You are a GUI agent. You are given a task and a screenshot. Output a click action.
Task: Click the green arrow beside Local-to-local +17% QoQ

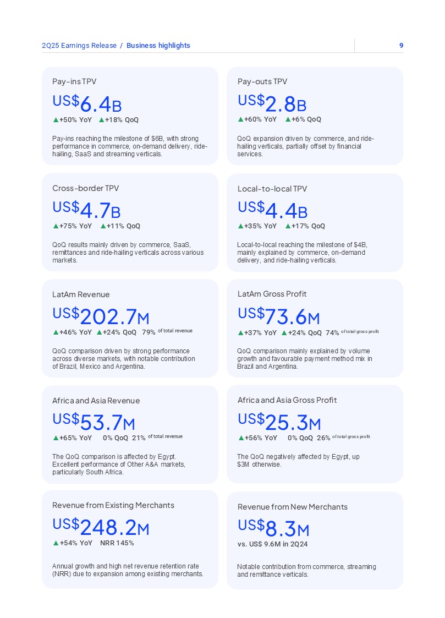click(288, 226)
